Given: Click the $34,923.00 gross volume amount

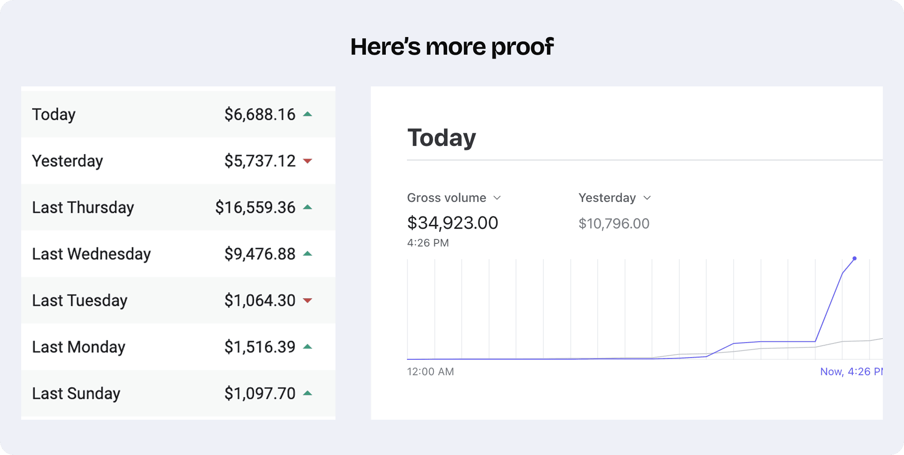Looking at the screenshot, I should [x=452, y=223].
